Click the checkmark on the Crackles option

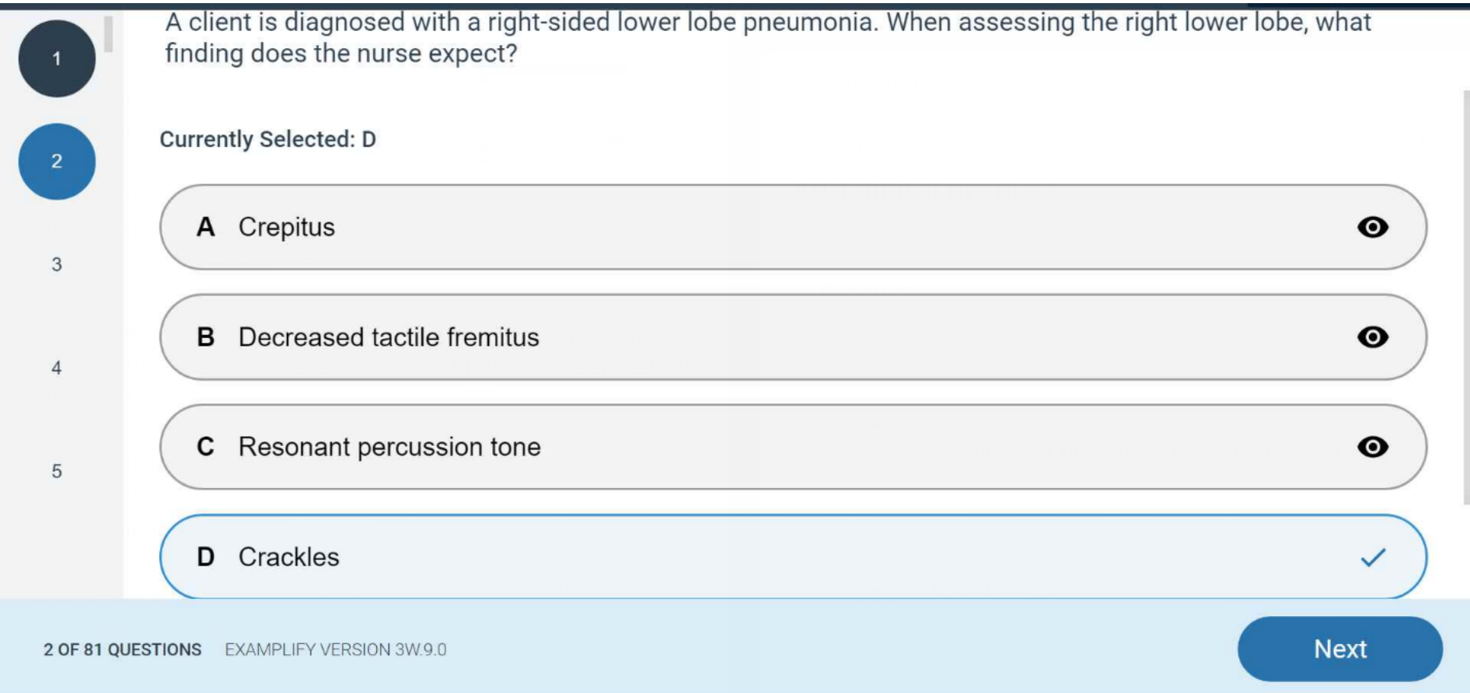[x=1373, y=557]
